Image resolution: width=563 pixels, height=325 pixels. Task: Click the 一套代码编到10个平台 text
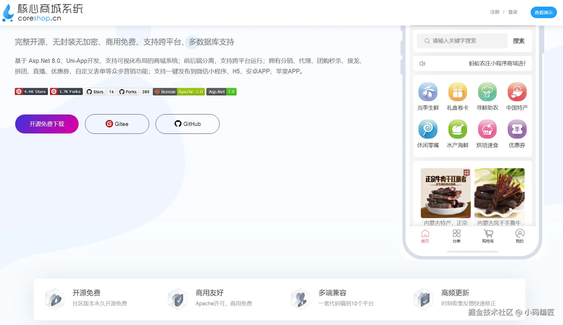click(x=346, y=304)
